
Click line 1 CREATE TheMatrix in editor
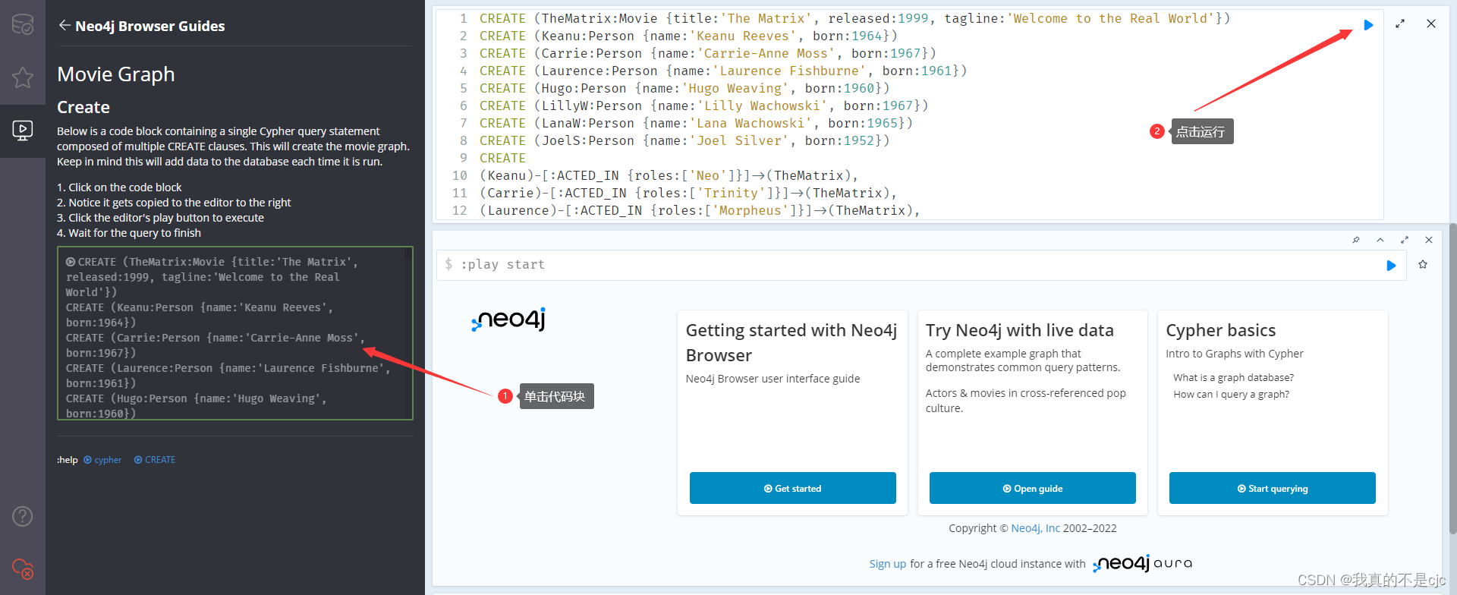[x=854, y=18]
